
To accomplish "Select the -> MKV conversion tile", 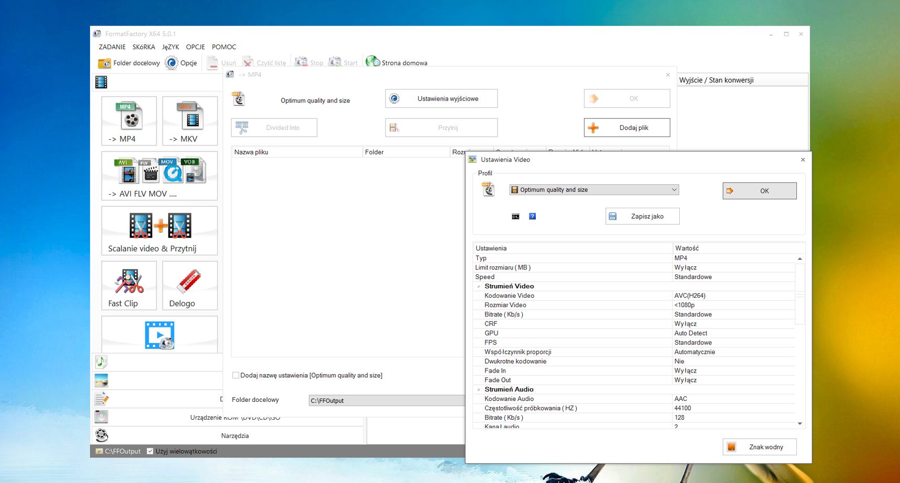I will click(x=190, y=121).
